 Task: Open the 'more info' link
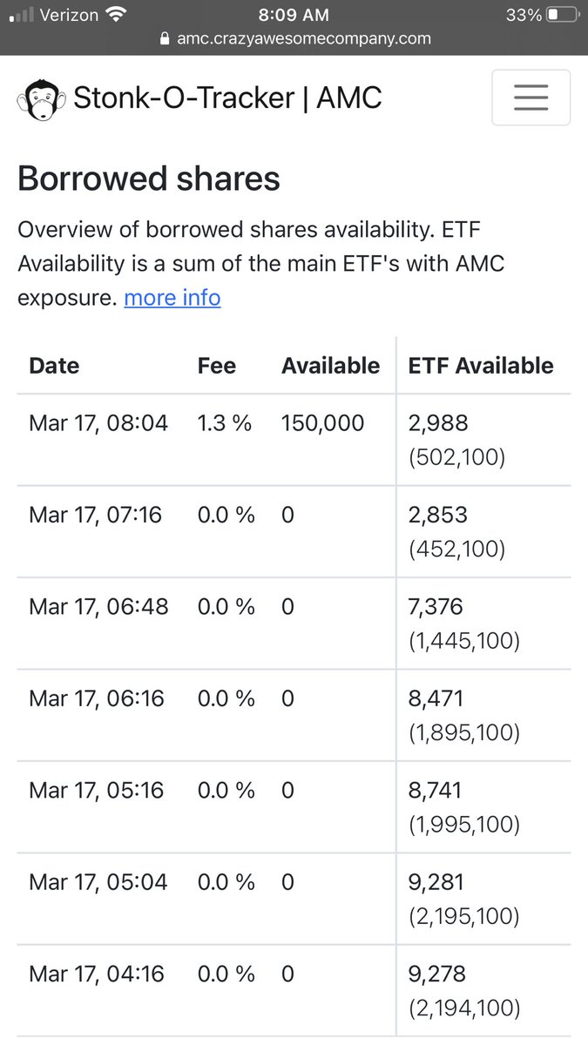point(172,298)
